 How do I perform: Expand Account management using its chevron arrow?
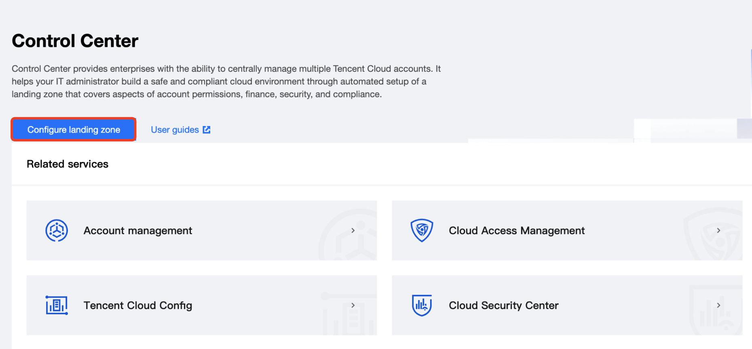[353, 231]
